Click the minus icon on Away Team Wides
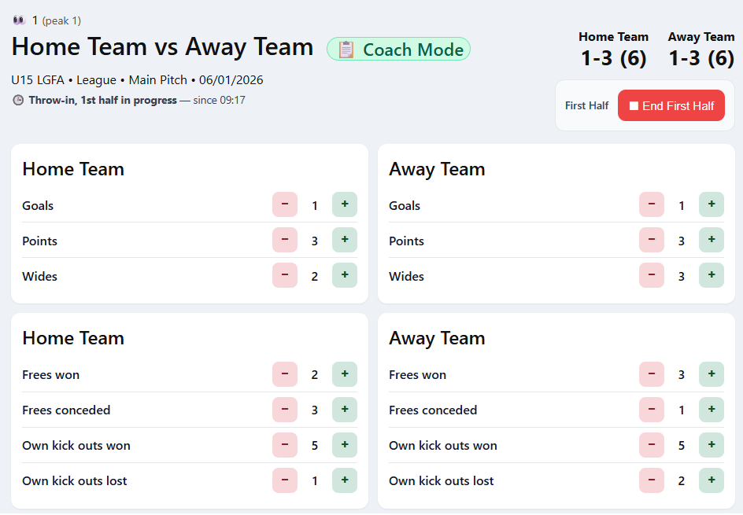 tap(652, 275)
